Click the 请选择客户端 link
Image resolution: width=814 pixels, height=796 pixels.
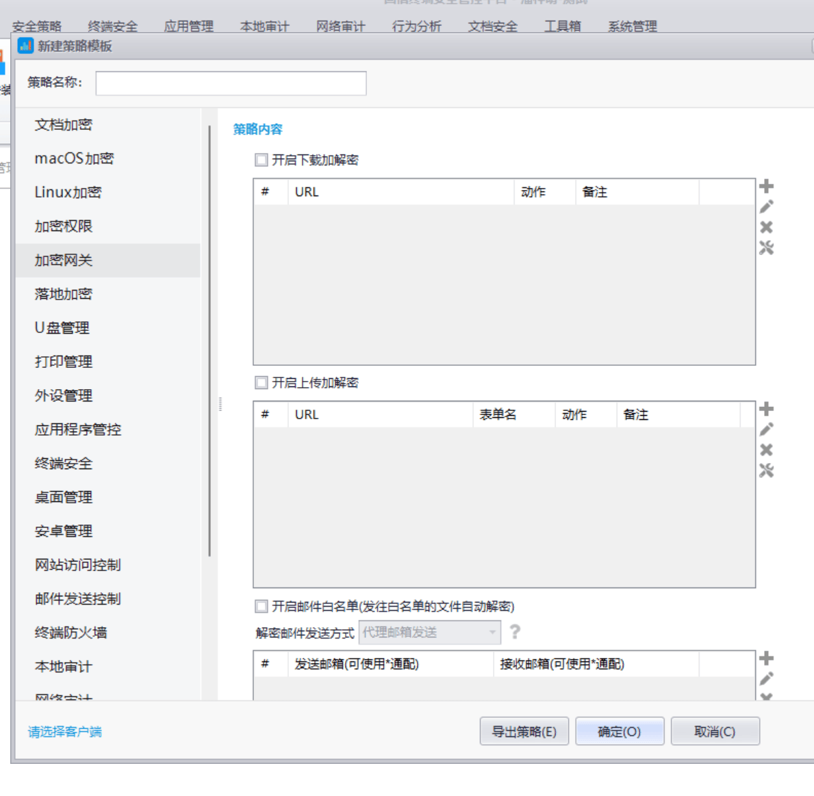(x=63, y=731)
